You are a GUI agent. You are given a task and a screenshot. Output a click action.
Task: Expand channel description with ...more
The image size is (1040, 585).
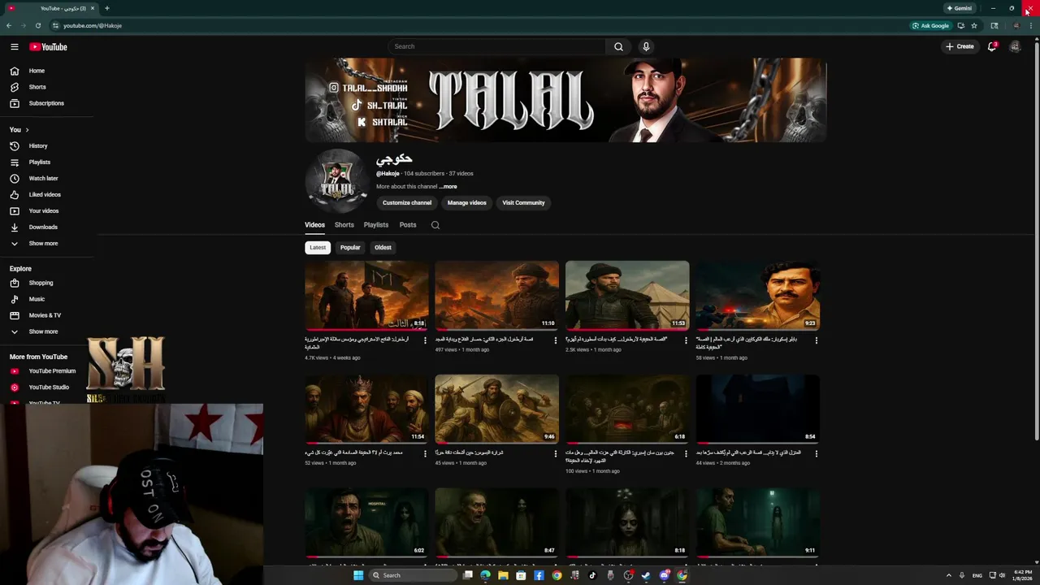[x=448, y=187]
